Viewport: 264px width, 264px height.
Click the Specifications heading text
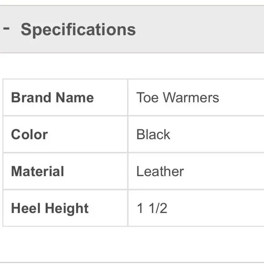pyautogui.click(x=78, y=30)
